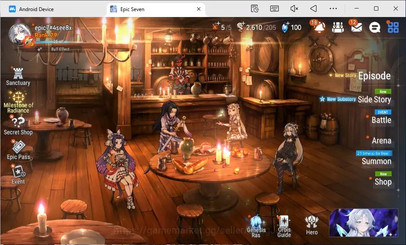This screenshot has height=245, width=406.
Task: Click the Rank.29 text
Action: point(46,35)
